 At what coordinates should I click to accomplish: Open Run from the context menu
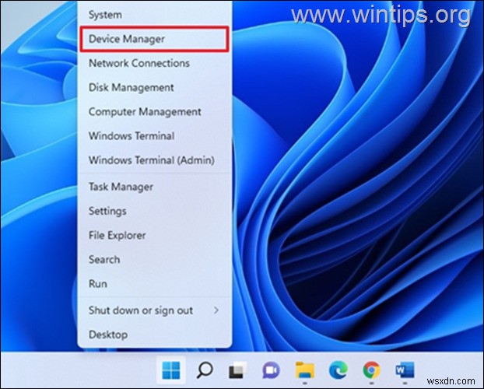pyautogui.click(x=155, y=284)
